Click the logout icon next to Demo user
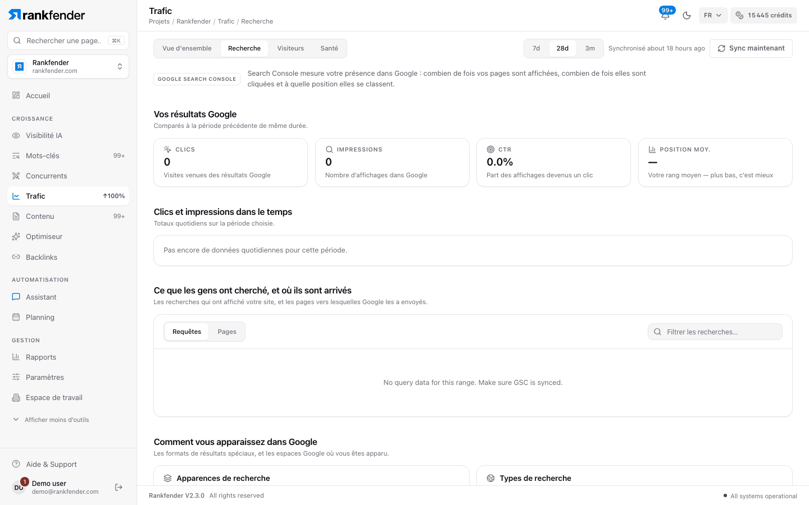The width and height of the screenshot is (809, 505). pyautogui.click(x=119, y=487)
